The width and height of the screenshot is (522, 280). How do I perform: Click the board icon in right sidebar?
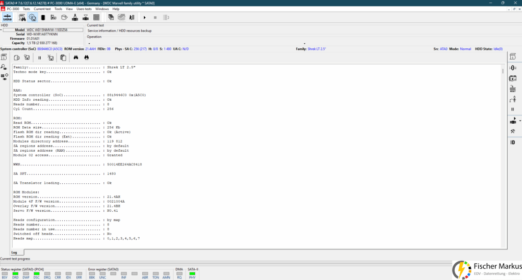[x=513, y=78]
